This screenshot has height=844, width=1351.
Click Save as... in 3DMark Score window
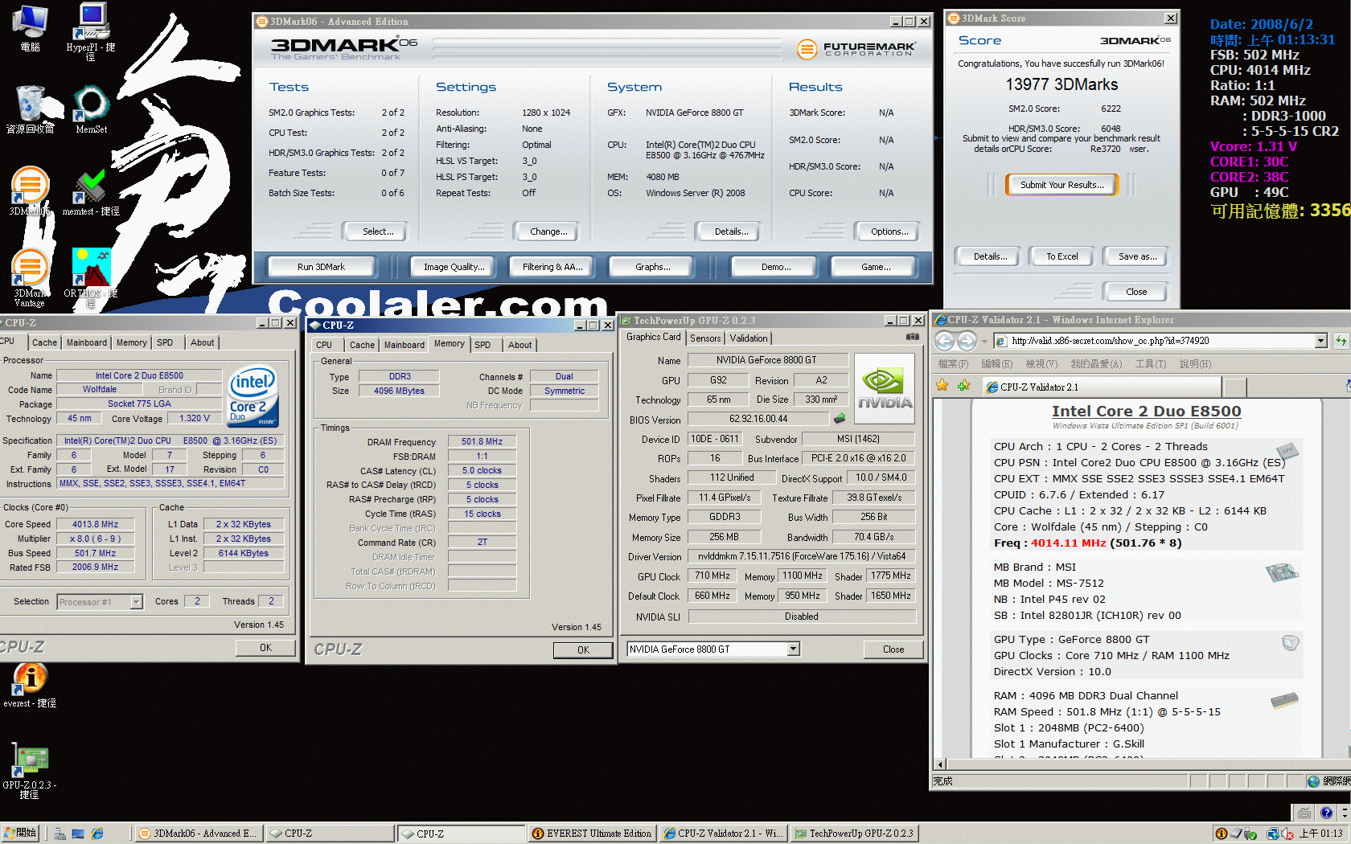pos(1137,256)
